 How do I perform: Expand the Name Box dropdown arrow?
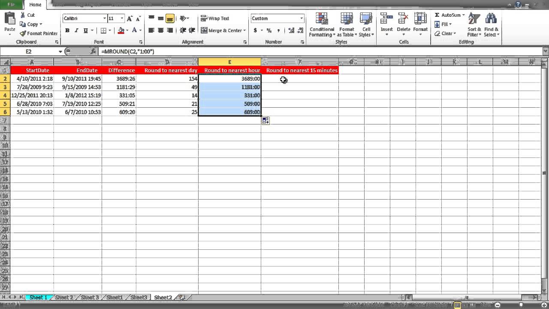pyautogui.click(x=60, y=51)
